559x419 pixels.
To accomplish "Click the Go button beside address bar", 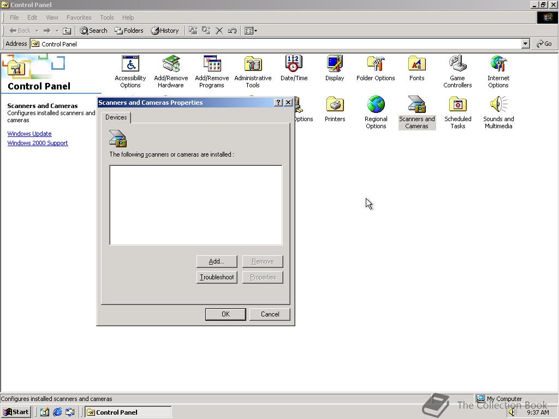I will (x=544, y=44).
